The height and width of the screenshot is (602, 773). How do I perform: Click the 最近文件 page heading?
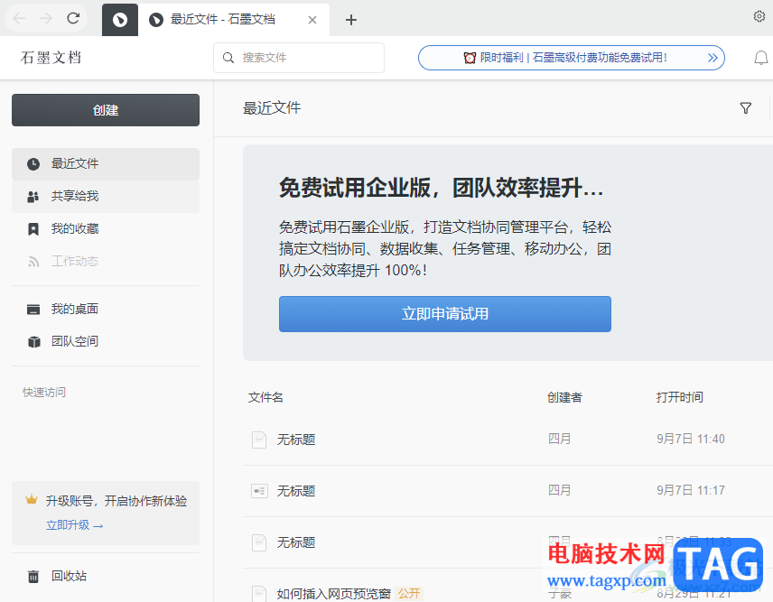coord(272,108)
